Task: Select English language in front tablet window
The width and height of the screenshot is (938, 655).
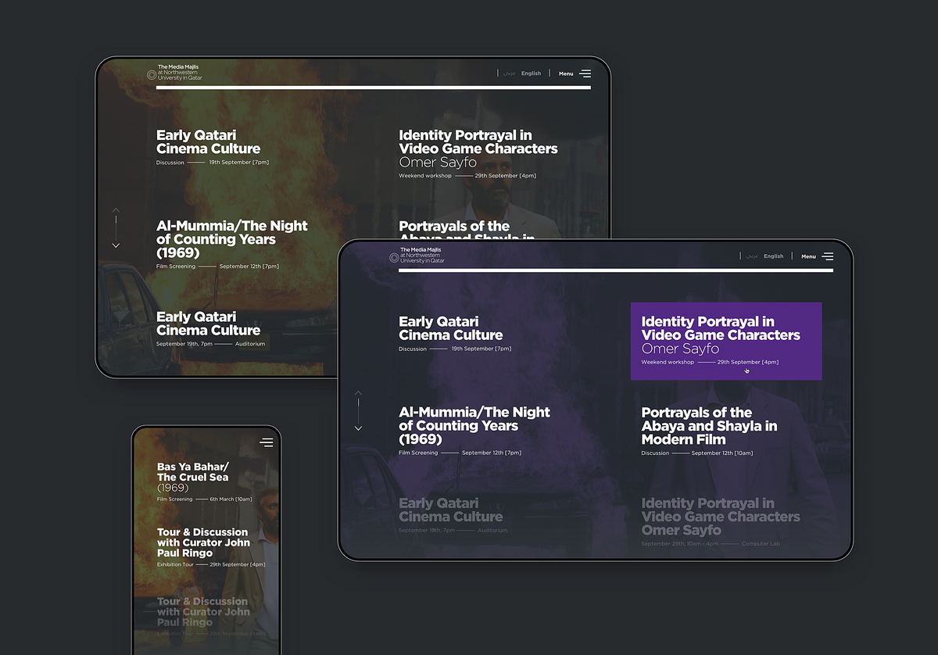Action: (x=773, y=256)
